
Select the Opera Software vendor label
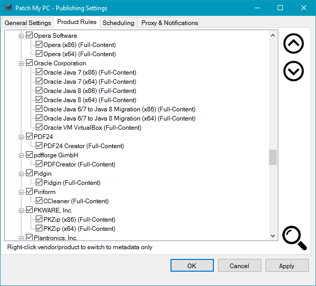(x=56, y=36)
